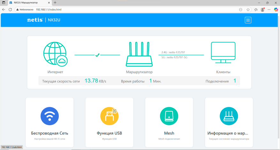Click the Текущая скорость сети label

(x=61, y=81)
